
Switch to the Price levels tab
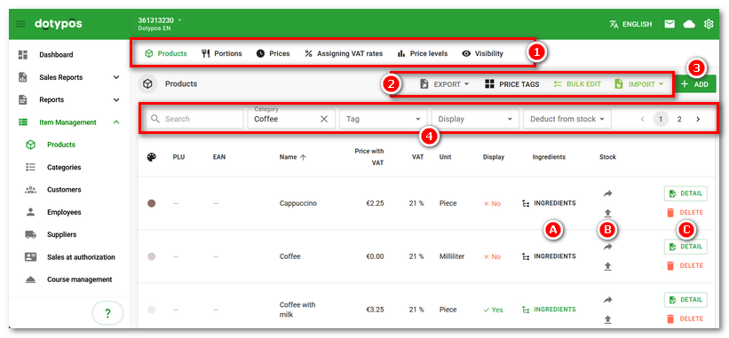pos(422,53)
